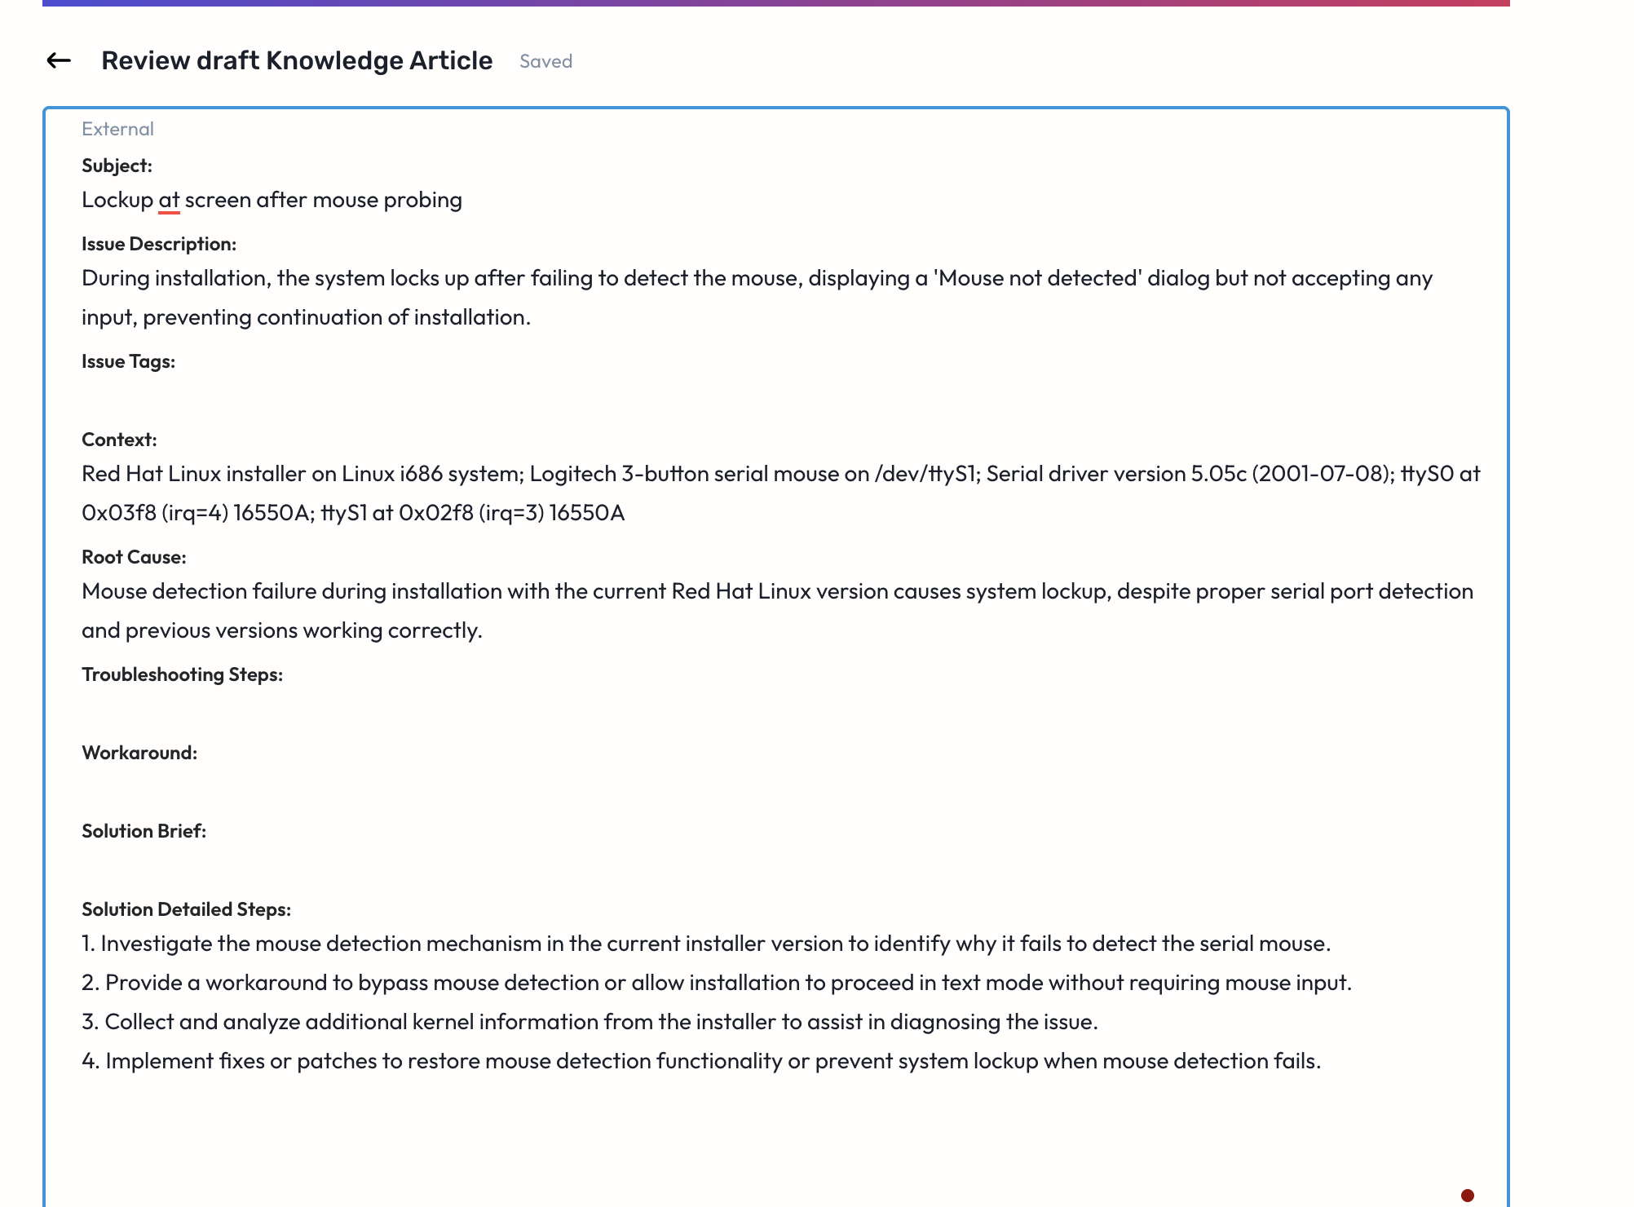Click the back arrow icon
1634x1207 pixels.
[59, 60]
